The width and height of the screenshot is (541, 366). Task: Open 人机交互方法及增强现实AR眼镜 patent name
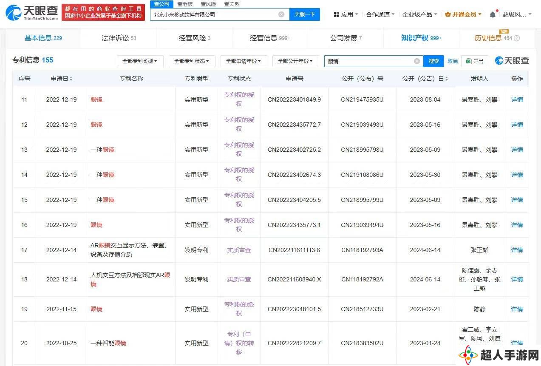click(130, 279)
